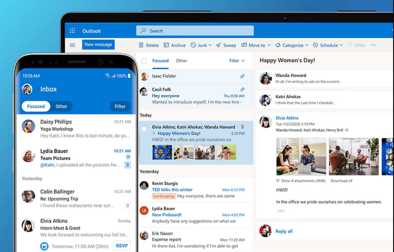394x252 pixels.
Task: Select the Focused tab in the desktop inbox
Action: [x=160, y=61]
